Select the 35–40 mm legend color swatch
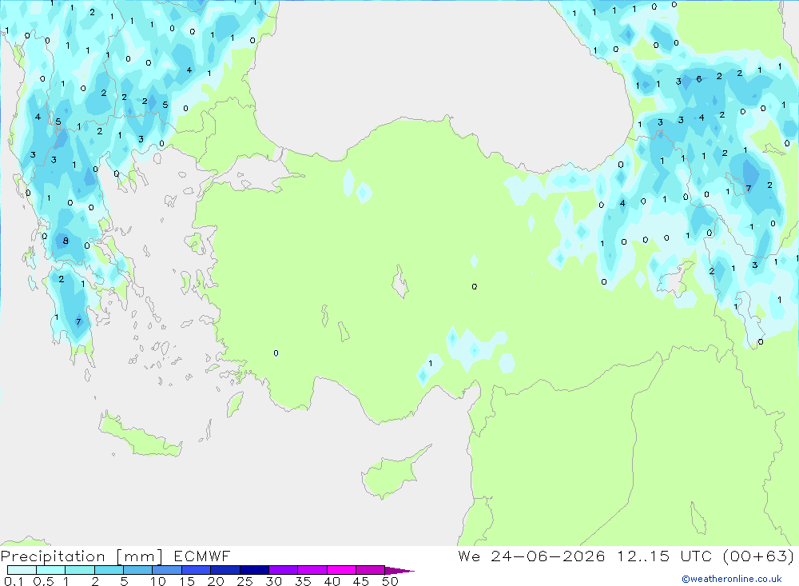The width and height of the screenshot is (799, 586). [x=312, y=570]
